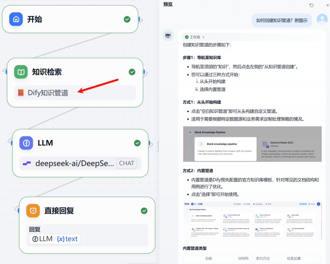The width and height of the screenshot is (330, 264).
Task: Click the conversation reset icon in 预览 panel
Action: (x=311, y=5)
